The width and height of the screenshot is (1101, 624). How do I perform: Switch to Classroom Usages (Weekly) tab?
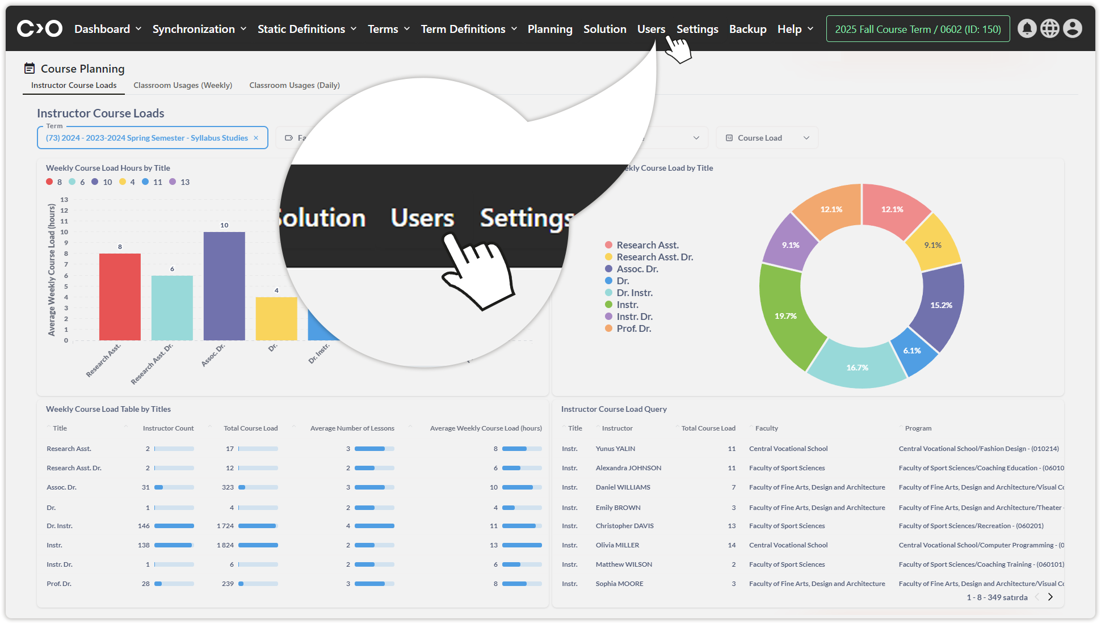point(183,85)
